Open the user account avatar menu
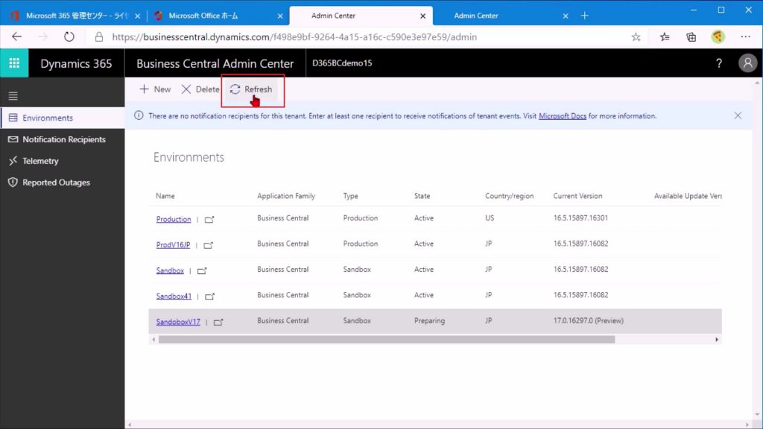This screenshot has height=429, width=763. point(747,63)
